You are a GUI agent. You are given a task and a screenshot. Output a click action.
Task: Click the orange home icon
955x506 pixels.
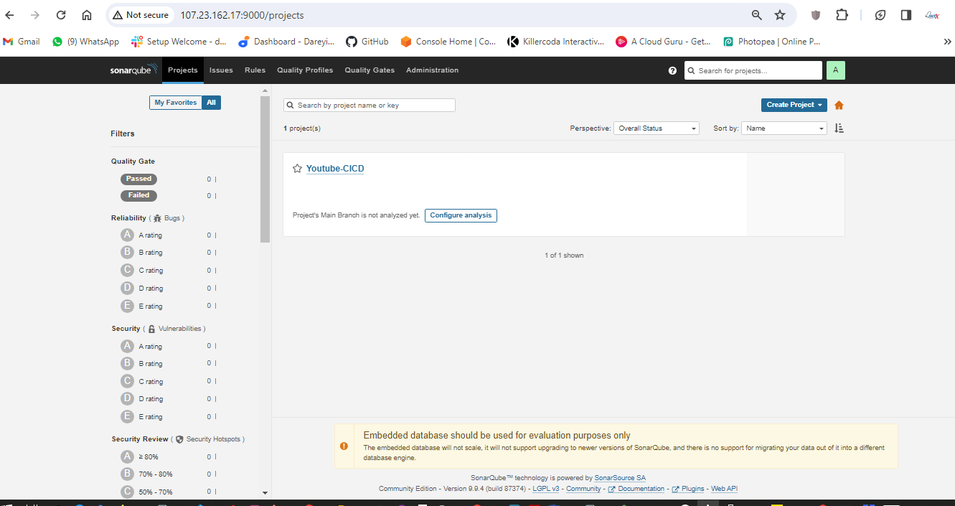[x=839, y=106]
